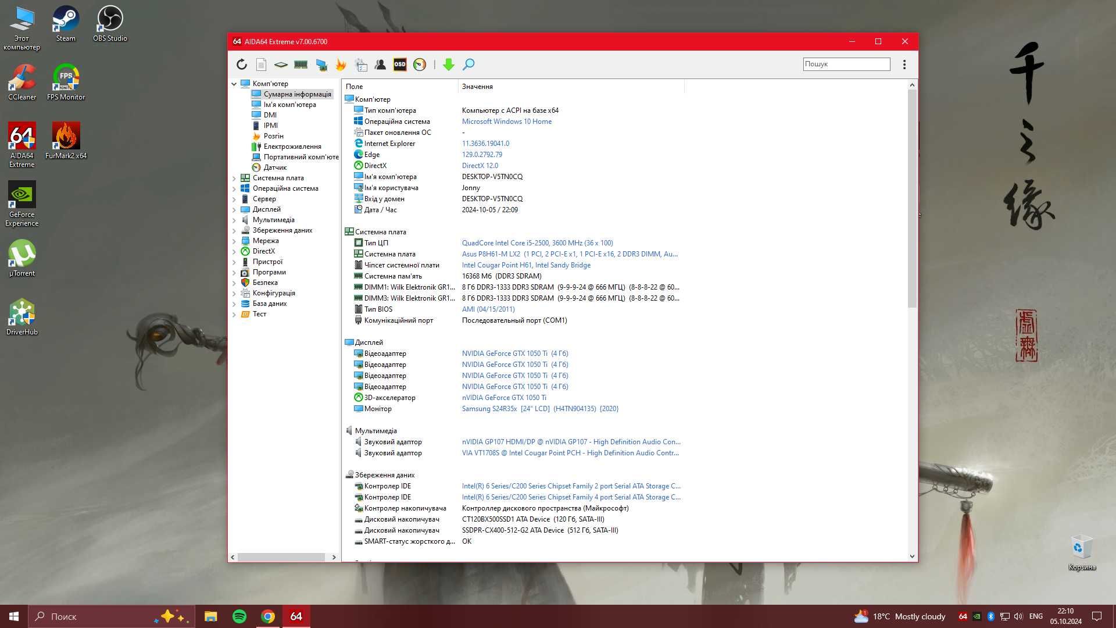Screen dimensions: 1116x628
Task: Expand the Дисплей tree node
Action: (x=234, y=209)
